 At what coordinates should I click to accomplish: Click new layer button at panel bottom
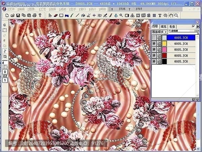point(193,100)
